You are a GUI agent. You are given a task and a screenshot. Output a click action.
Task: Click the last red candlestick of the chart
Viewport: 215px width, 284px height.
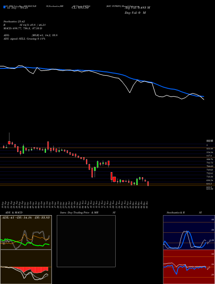point(148,183)
